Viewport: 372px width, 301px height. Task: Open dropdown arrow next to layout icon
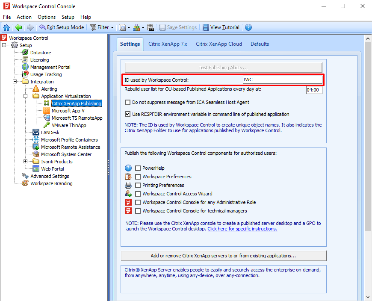click(x=129, y=27)
